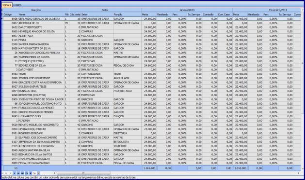Select JAILSON GASPAR TELES row

pyautogui.click(x=152, y=87)
